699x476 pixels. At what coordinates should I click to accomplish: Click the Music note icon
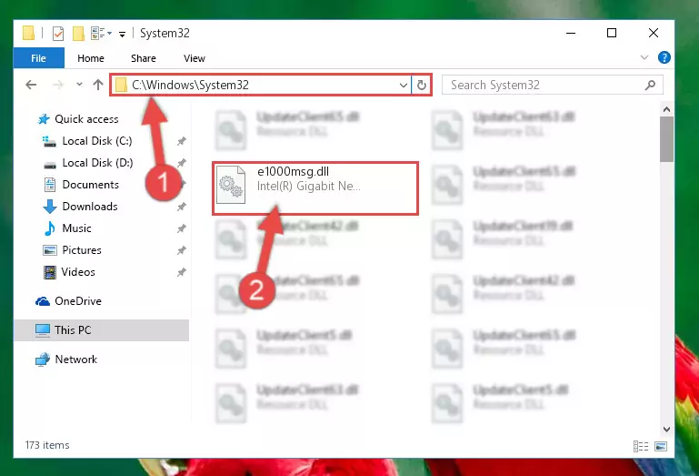(x=50, y=228)
